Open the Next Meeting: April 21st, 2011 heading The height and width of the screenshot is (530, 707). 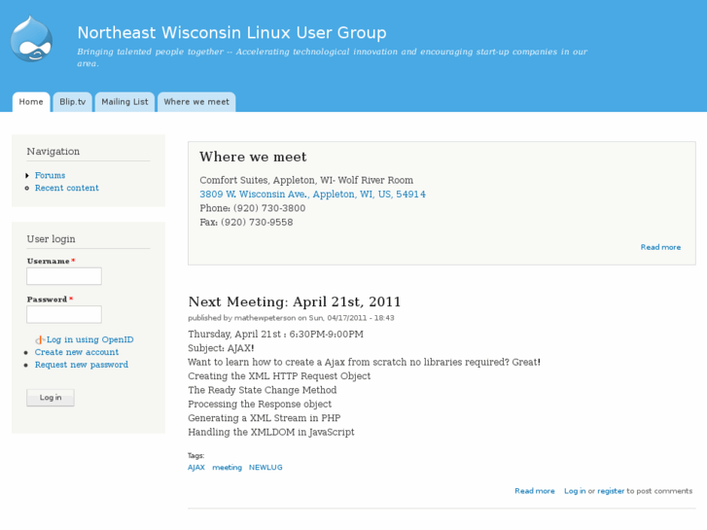(295, 302)
